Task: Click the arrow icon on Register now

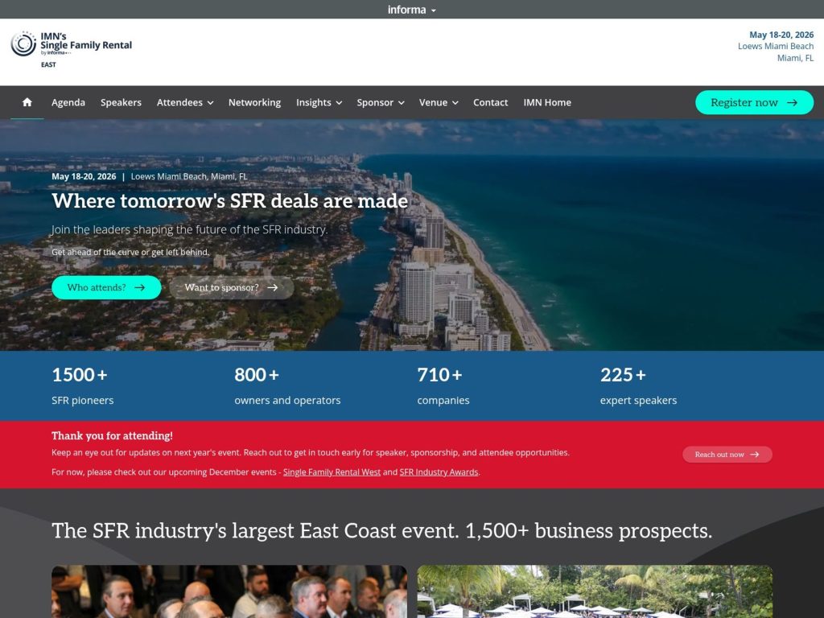Action: coord(792,102)
